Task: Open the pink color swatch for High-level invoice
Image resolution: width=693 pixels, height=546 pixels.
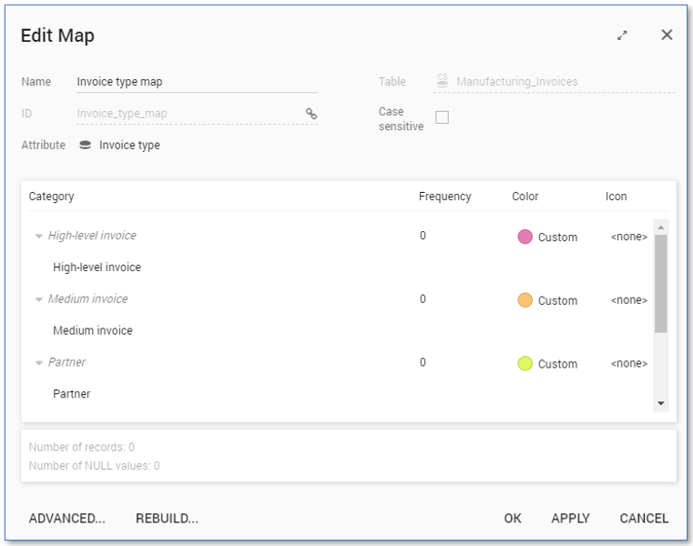Action: (525, 237)
